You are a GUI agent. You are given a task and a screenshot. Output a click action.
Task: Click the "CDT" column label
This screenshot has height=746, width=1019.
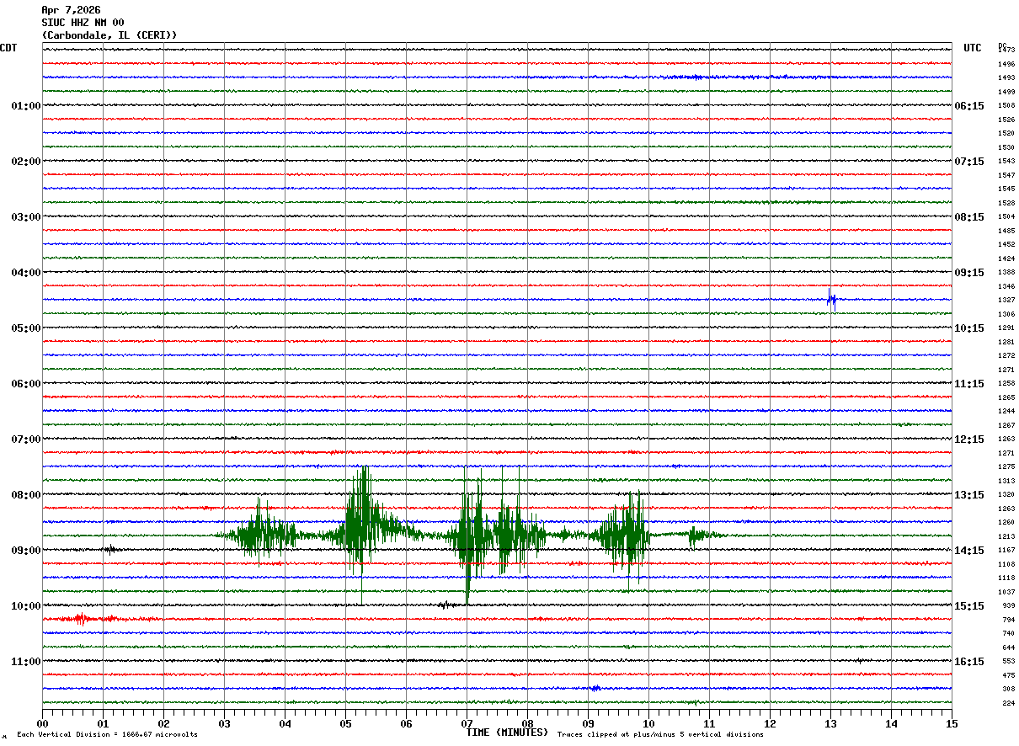click(8, 48)
